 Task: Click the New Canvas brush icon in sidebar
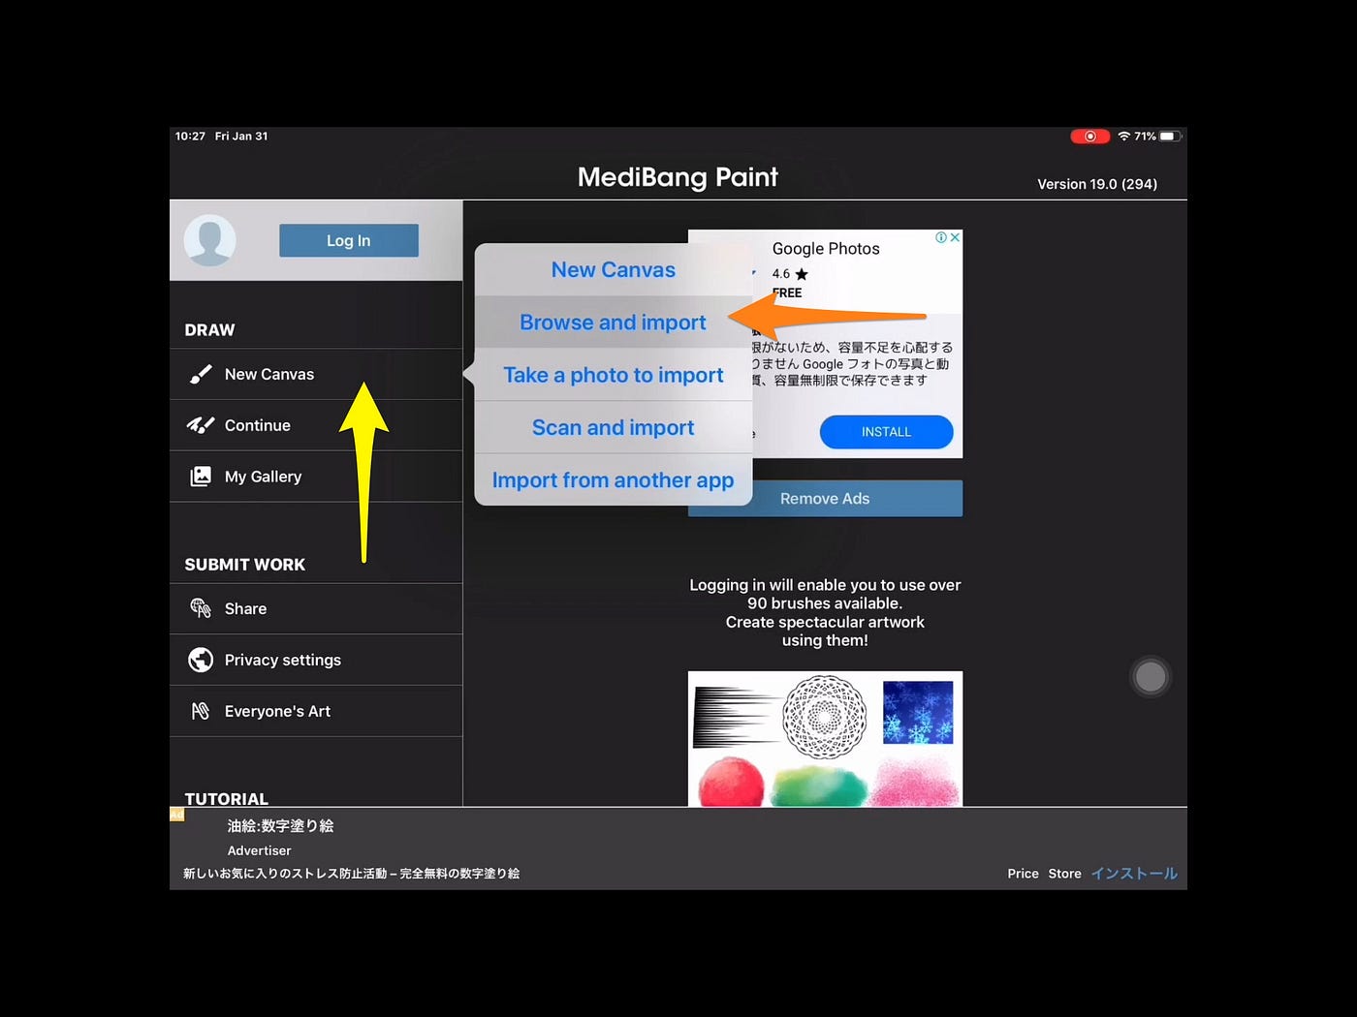pos(201,374)
